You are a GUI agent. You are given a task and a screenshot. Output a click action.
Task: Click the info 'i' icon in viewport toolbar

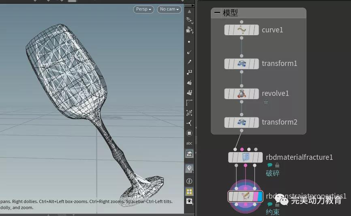[189, 181]
